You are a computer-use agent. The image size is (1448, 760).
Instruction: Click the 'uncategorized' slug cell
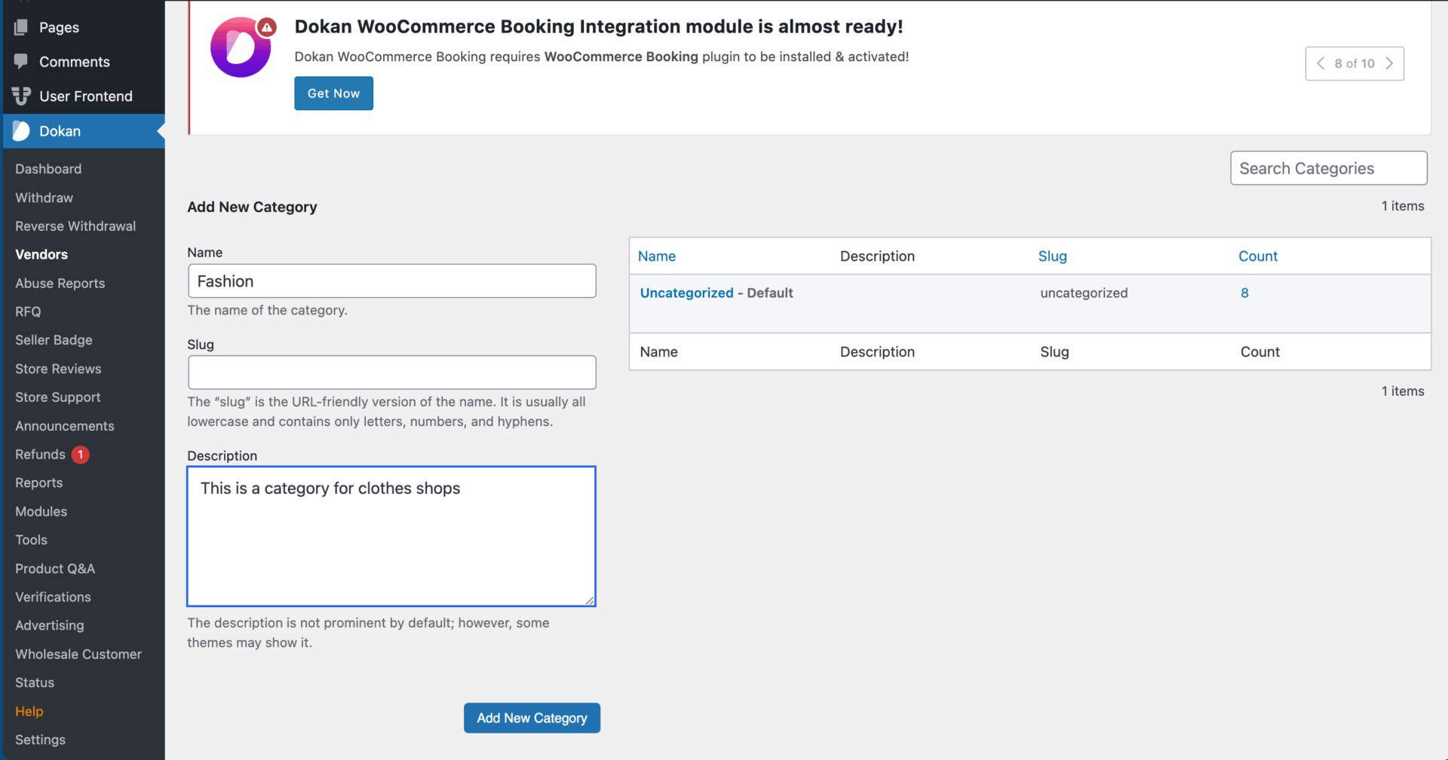[1084, 293]
